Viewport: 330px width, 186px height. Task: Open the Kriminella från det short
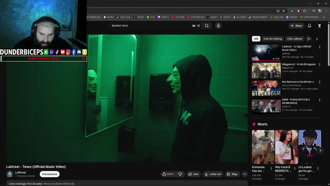[x=263, y=147]
